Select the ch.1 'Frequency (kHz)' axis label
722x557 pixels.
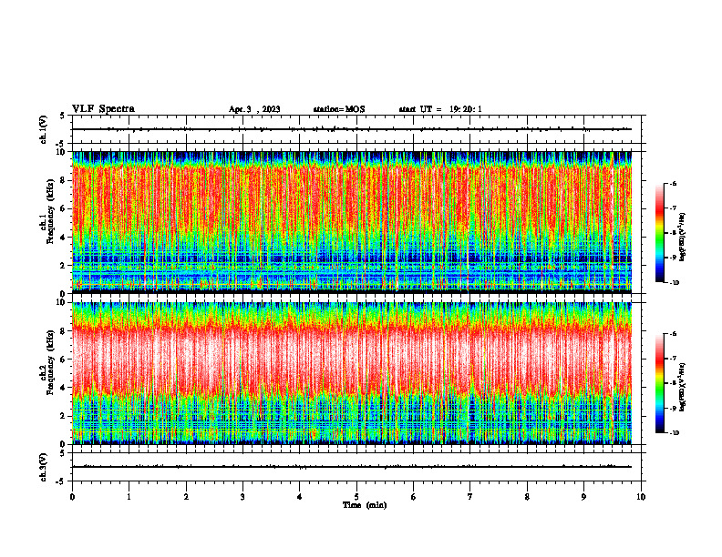tap(51, 211)
